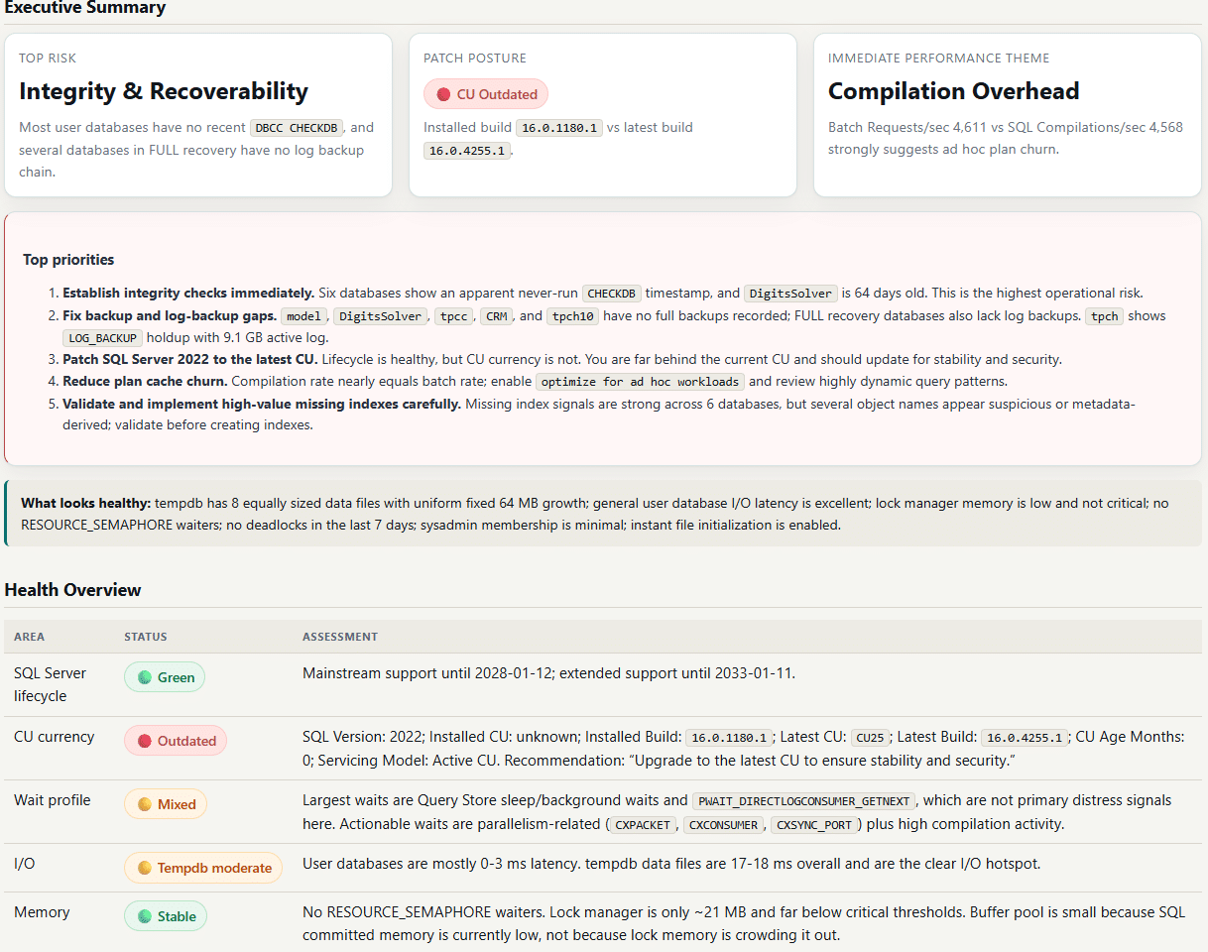Click the CU25 latest CU tag
Screen dimensions: 1208x952
[x=870, y=738]
